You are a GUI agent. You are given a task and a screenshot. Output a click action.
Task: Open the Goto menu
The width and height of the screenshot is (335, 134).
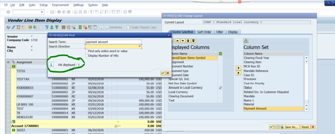click(32, 5)
